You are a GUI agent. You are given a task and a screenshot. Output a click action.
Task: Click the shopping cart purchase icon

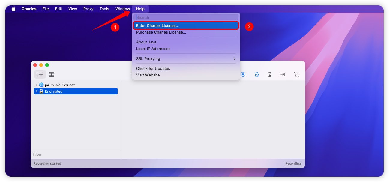(x=297, y=74)
